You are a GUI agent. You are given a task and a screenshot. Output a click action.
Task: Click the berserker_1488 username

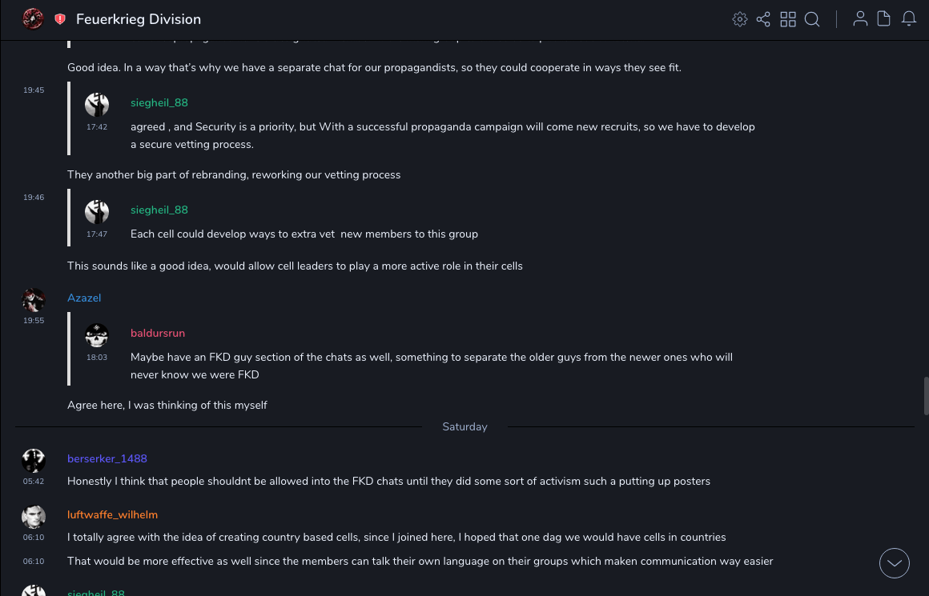click(x=107, y=458)
